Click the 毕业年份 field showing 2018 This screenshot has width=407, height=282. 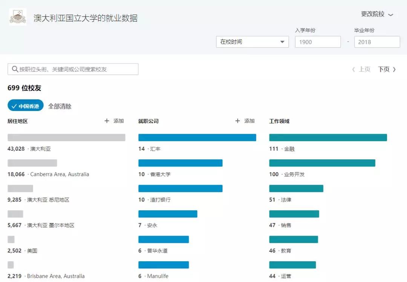376,42
